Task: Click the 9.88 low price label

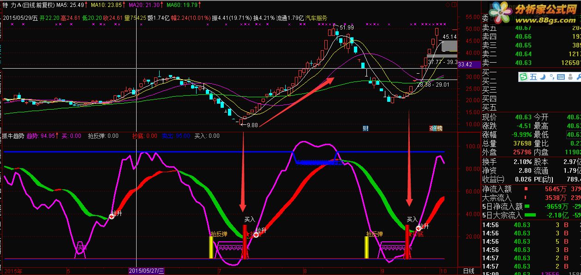Action: point(252,125)
